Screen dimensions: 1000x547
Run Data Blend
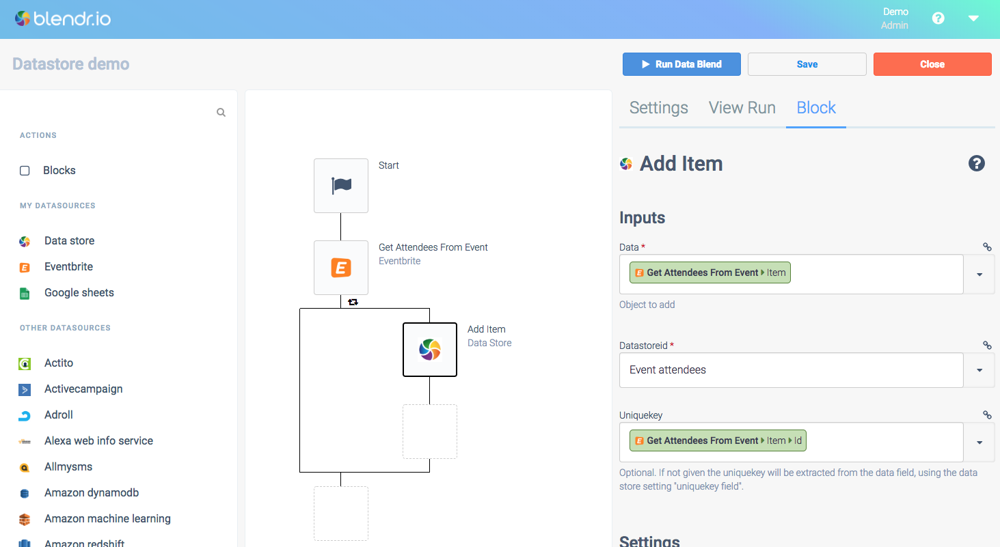(x=681, y=64)
